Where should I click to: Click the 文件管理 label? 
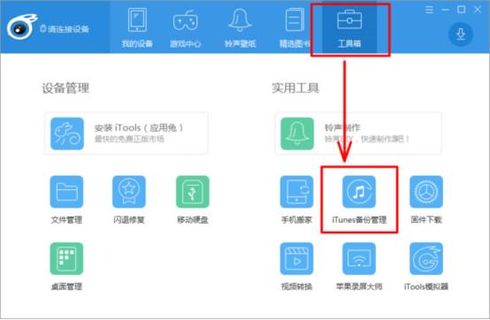(66, 220)
